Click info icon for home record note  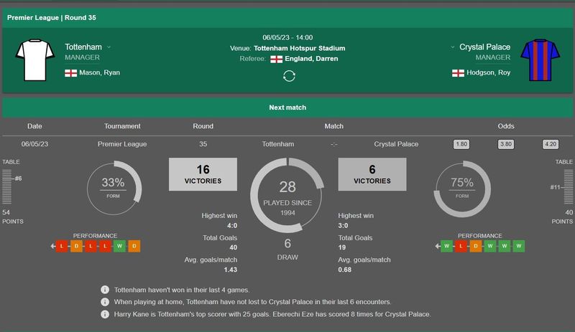[105, 302]
